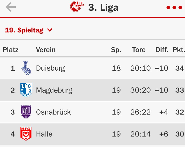Image resolution: width=185 pixels, height=147 pixels.
Task: Click the Verein column header
Action: click(x=46, y=50)
